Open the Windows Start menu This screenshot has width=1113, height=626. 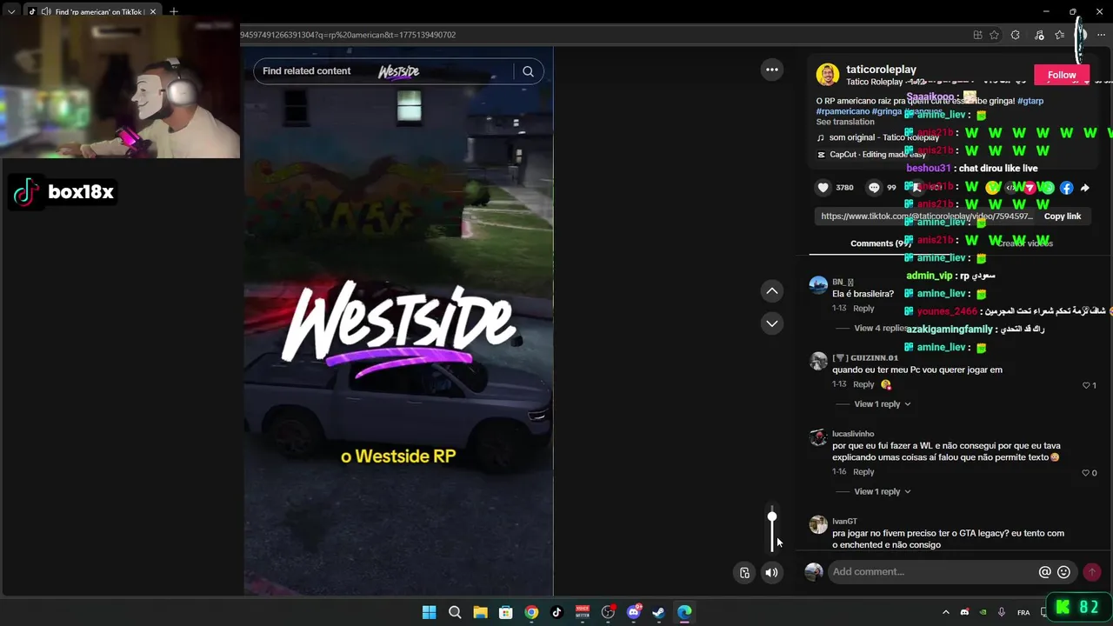point(429,612)
